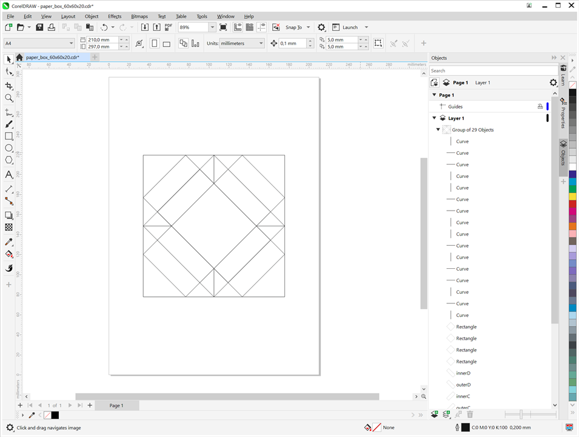Select the Polygon tool
Viewport: 579px width, 437px height.
point(8,160)
